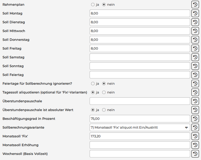Click the Monatssoll Erhöhung input box
The height and width of the screenshot is (160, 201).
pos(140,145)
